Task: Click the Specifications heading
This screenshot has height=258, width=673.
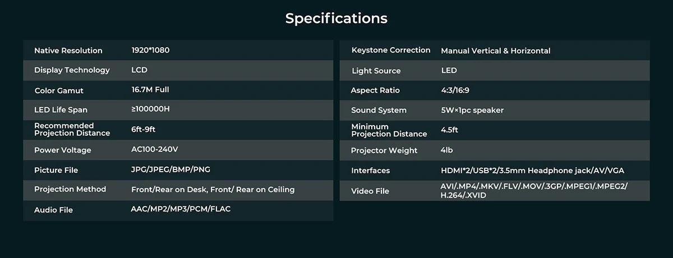Action: point(336,18)
